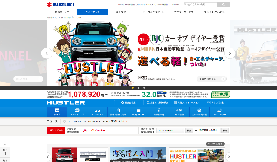Viewport: 277px width, 162px height.
Task: Click the magnifier search submit button
Action: [x=224, y=4]
